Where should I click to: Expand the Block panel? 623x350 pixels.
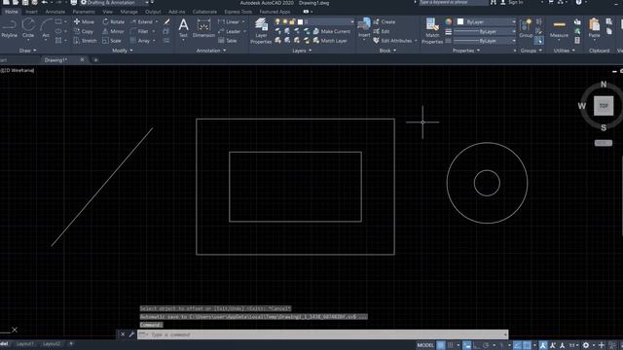tap(387, 51)
